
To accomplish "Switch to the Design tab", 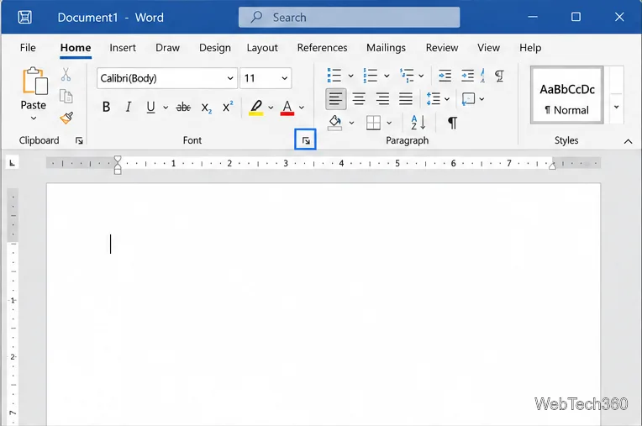I will coord(215,48).
